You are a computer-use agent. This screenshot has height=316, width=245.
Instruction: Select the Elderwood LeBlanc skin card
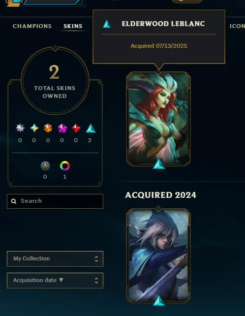(x=158, y=119)
